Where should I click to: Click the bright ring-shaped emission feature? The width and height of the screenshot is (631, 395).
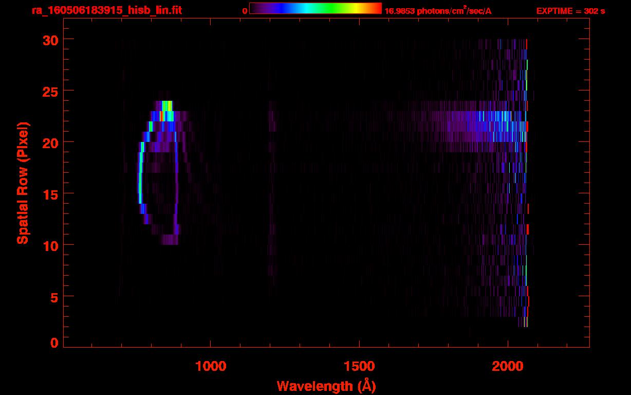[159, 172]
